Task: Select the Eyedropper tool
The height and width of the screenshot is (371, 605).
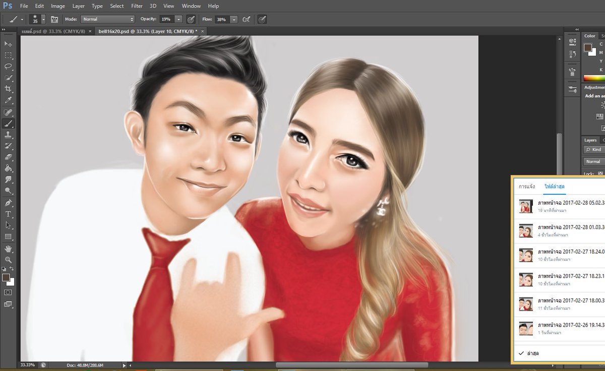Action: click(8, 100)
